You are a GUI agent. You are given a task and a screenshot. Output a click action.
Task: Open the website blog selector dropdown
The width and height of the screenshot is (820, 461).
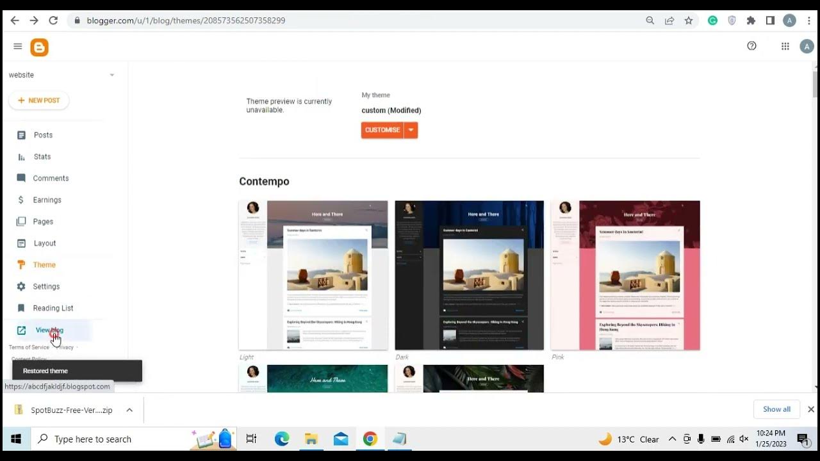tap(62, 75)
